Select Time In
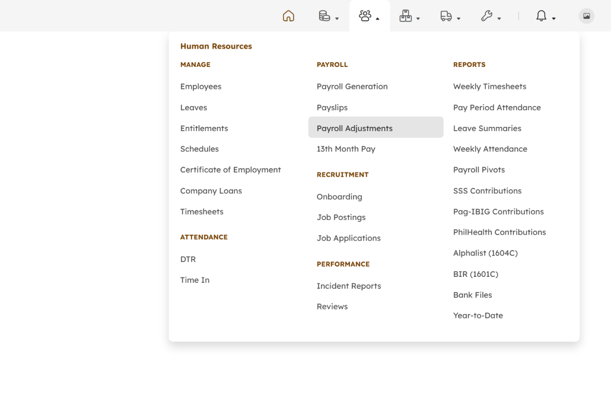This screenshot has height=412, width=611. [195, 280]
